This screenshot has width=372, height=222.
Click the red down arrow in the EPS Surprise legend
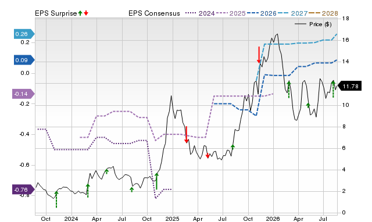[x=86, y=13]
